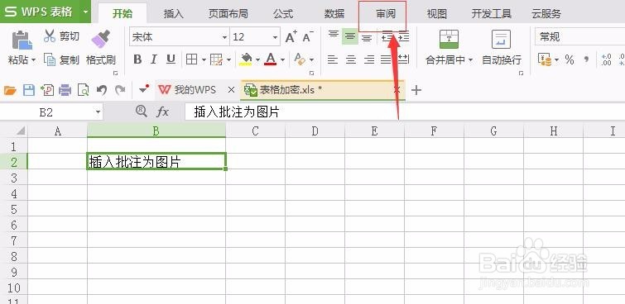The image size is (625, 304).
Task: Switch to the 视图 ribbon tab
Action: coord(437,14)
